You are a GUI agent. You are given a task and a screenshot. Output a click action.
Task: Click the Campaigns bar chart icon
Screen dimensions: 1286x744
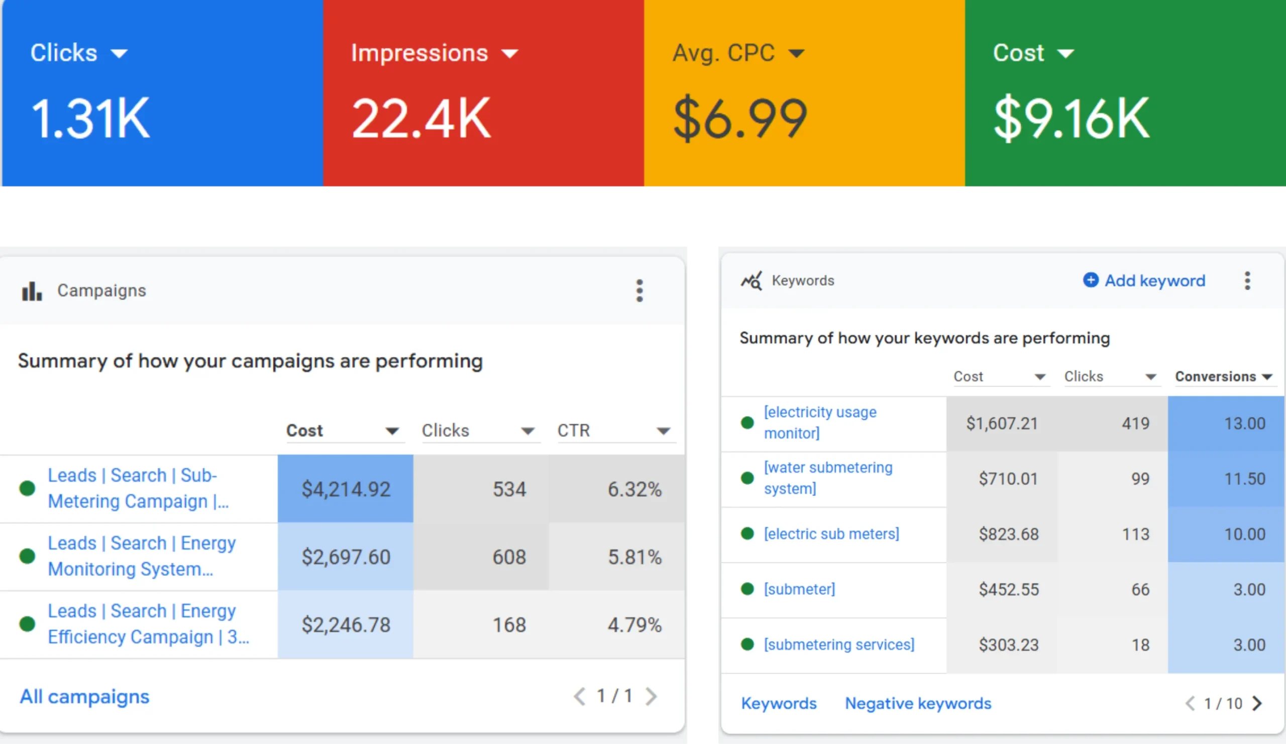(x=32, y=291)
